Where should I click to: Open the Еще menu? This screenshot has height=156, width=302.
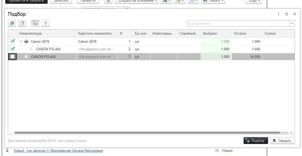254,1
